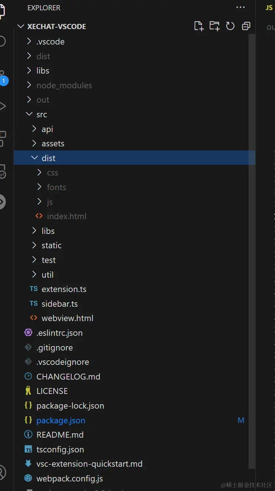
Task: Click the braces icon of package-lock.json
Action: [x=28, y=405]
